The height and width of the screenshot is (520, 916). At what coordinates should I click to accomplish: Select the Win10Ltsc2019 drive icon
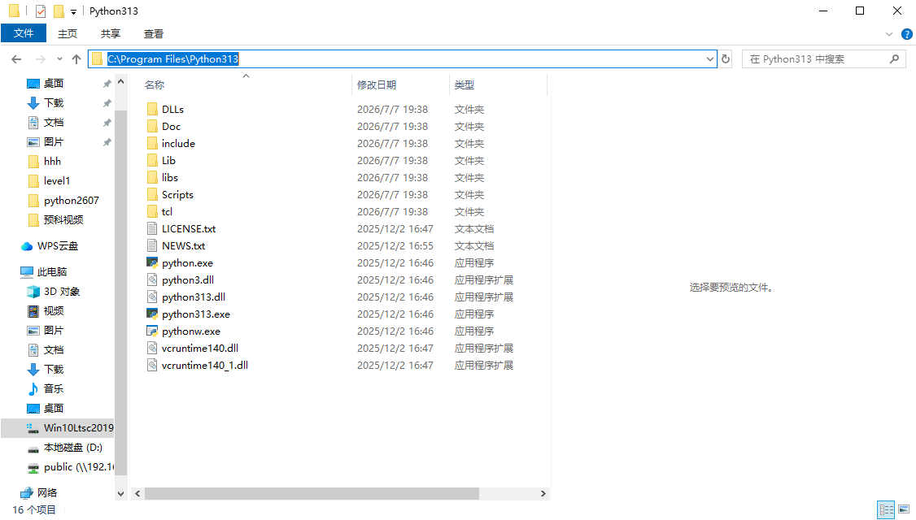(33, 428)
